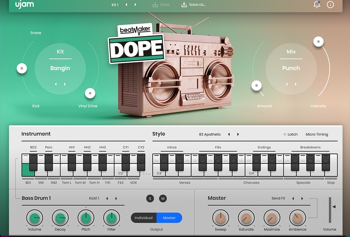Open the info icon

point(330,4)
